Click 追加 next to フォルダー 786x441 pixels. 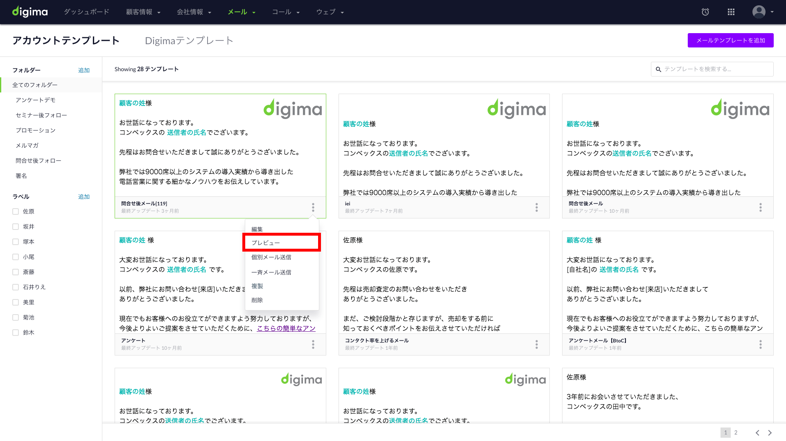tap(84, 70)
